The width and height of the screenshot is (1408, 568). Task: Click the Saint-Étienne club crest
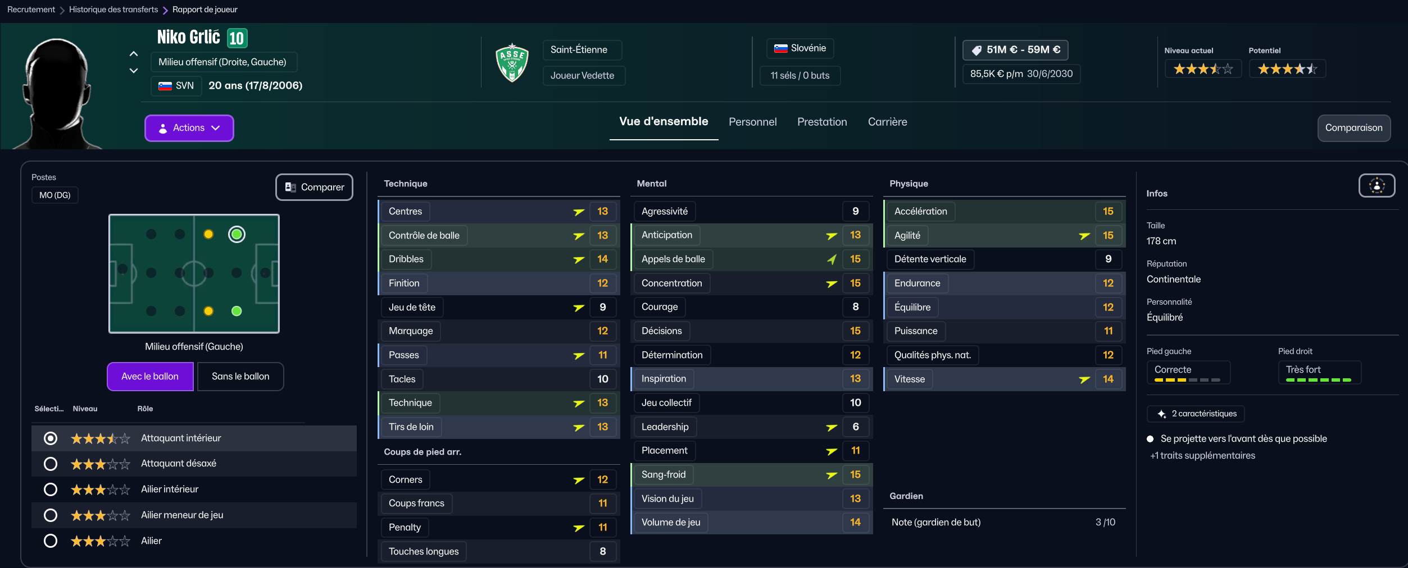(512, 63)
